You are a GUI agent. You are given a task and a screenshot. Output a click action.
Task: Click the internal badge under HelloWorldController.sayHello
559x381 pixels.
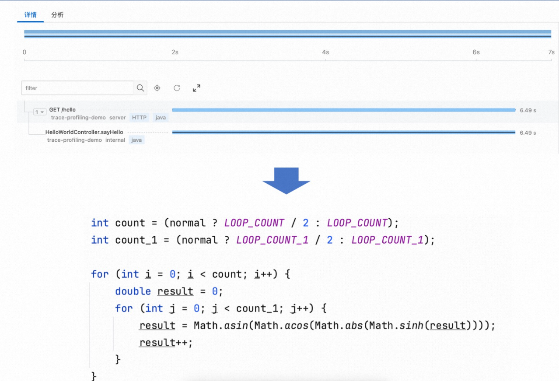coord(115,140)
